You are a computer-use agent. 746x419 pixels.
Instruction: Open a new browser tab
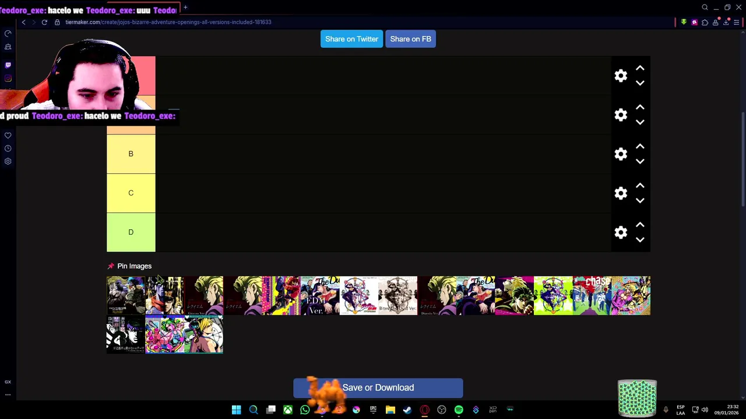click(185, 8)
